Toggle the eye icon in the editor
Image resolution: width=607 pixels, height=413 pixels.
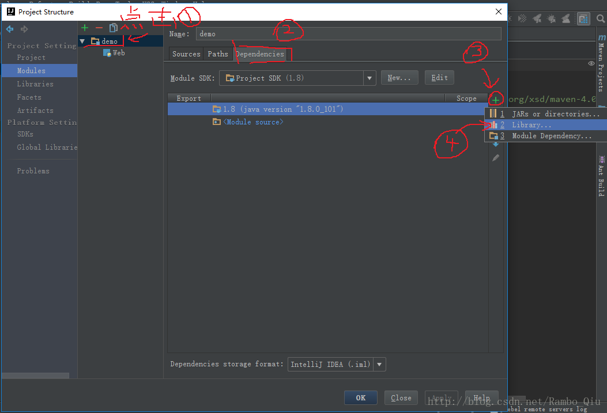pos(591,63)
